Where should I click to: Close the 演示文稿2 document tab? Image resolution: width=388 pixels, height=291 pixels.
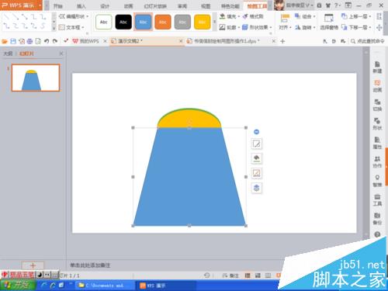[181, 41]
